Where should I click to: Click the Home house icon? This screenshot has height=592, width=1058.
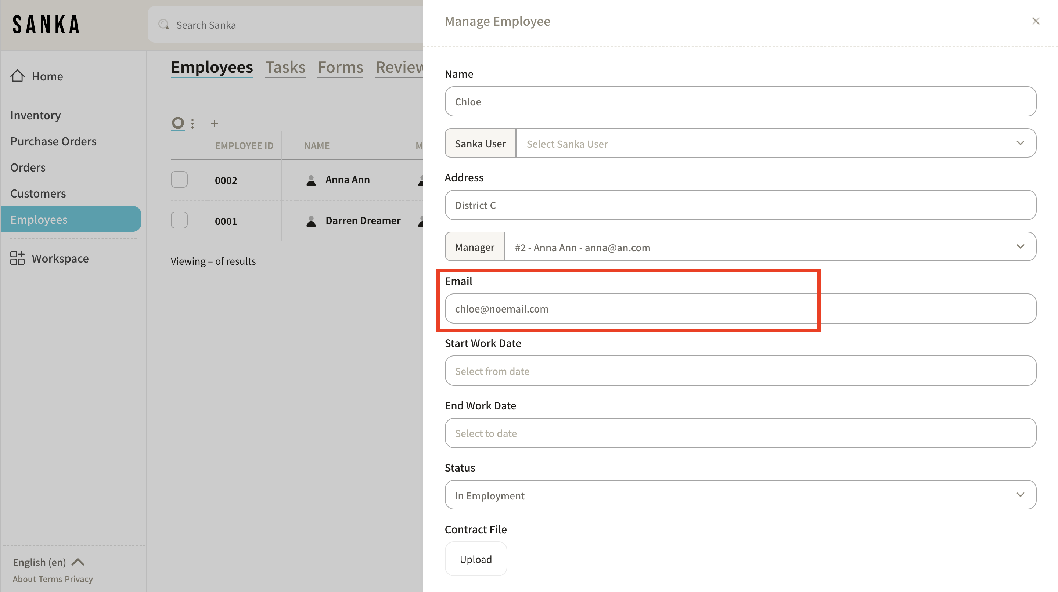click(x=17, y=76)
